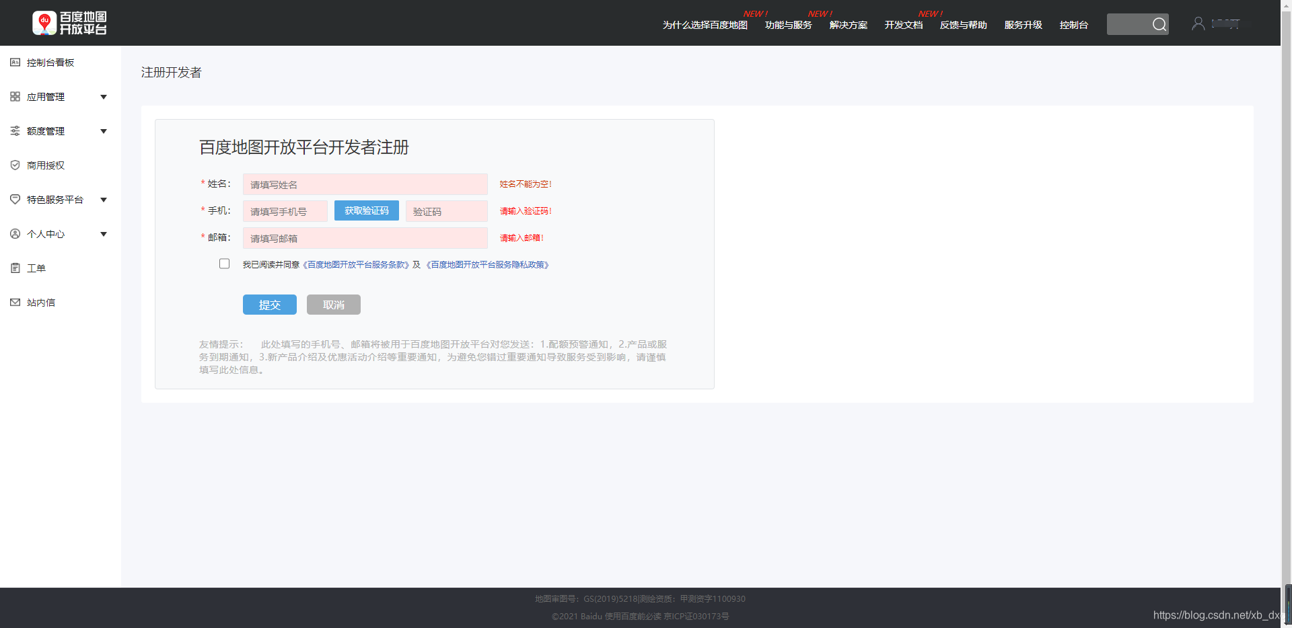Viewport: 1292px width, 628px height.
Task: Click the 取消 cancel button
Action: (333, 305)
